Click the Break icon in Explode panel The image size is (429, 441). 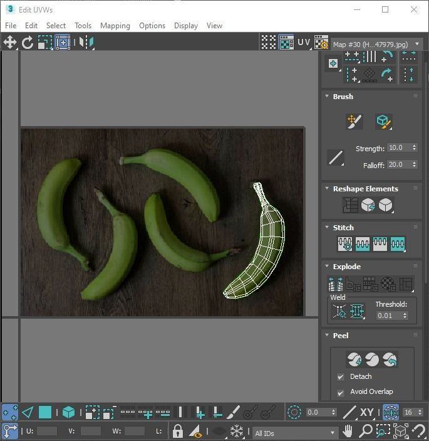[x=336, y=284]
